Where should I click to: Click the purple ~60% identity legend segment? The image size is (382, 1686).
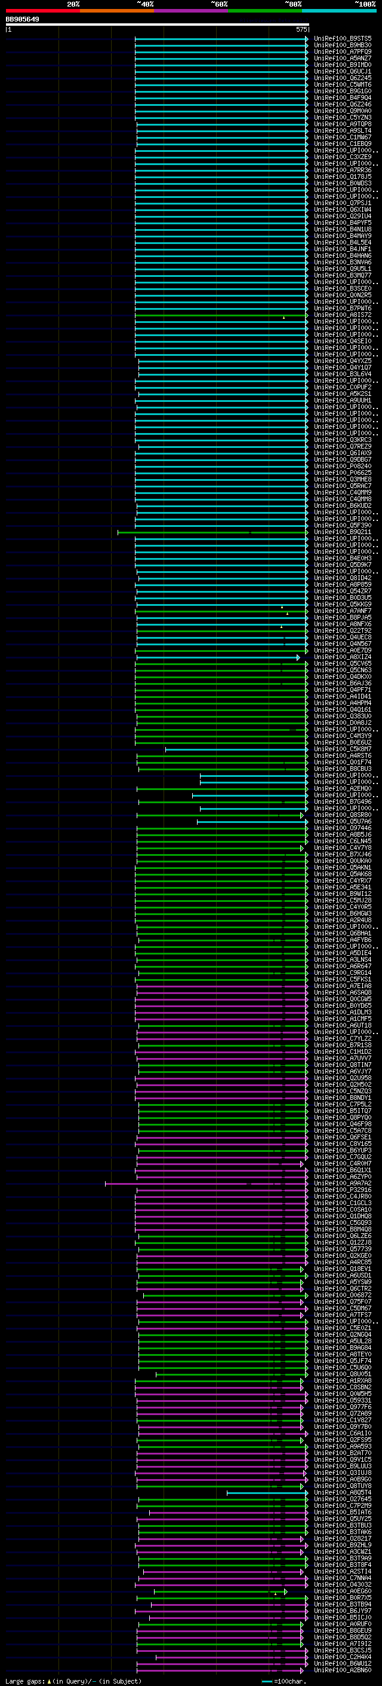point(192,11)
